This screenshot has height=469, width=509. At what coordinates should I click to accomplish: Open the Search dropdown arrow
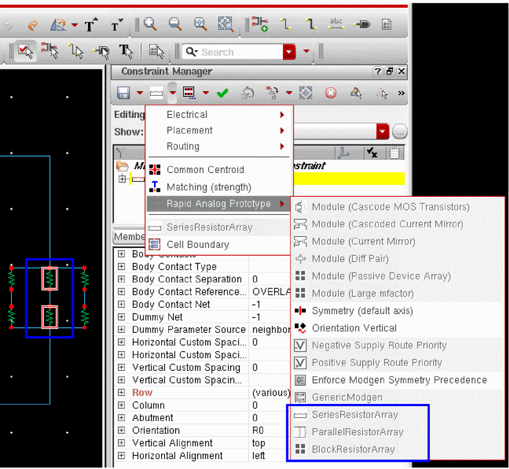[289, 52]
